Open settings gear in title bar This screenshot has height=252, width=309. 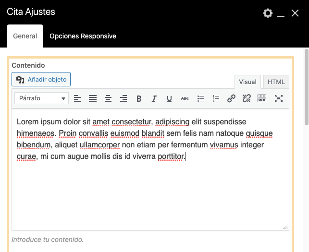click(268, 13)
